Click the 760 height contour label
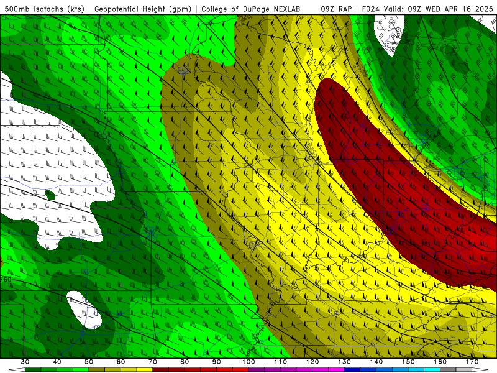 (x=6, y=279)
